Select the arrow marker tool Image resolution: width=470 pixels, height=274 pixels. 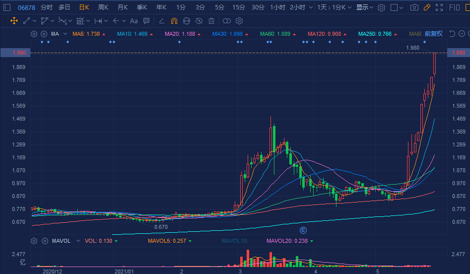coord(116,21)
